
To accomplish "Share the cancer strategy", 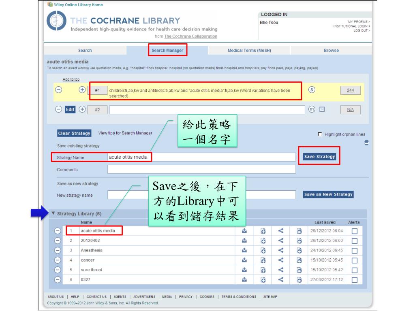I will pyautogui.click(x=281, y=260).
